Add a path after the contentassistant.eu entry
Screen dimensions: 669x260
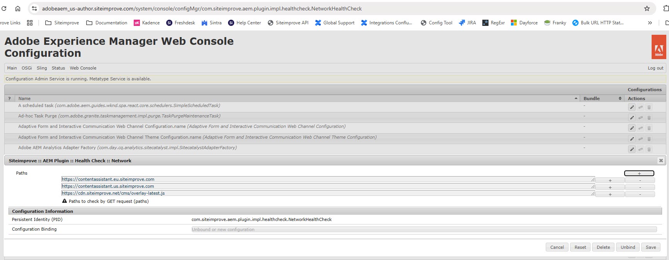point(610,180)
